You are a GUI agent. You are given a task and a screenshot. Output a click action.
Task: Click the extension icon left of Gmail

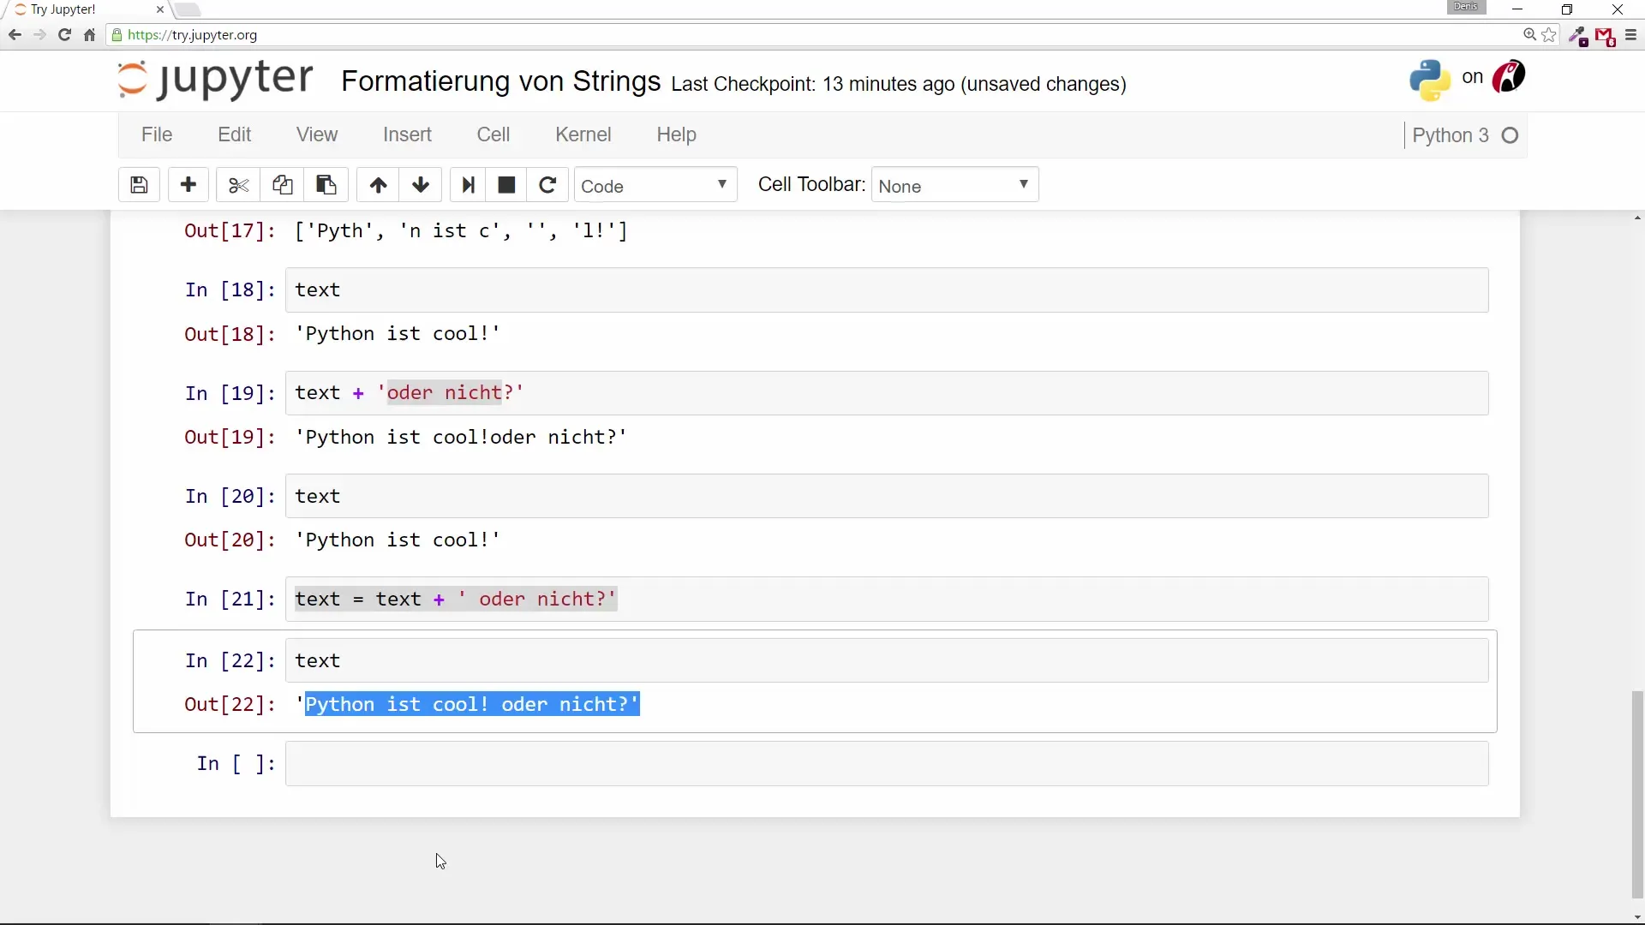coord(1578,36)
